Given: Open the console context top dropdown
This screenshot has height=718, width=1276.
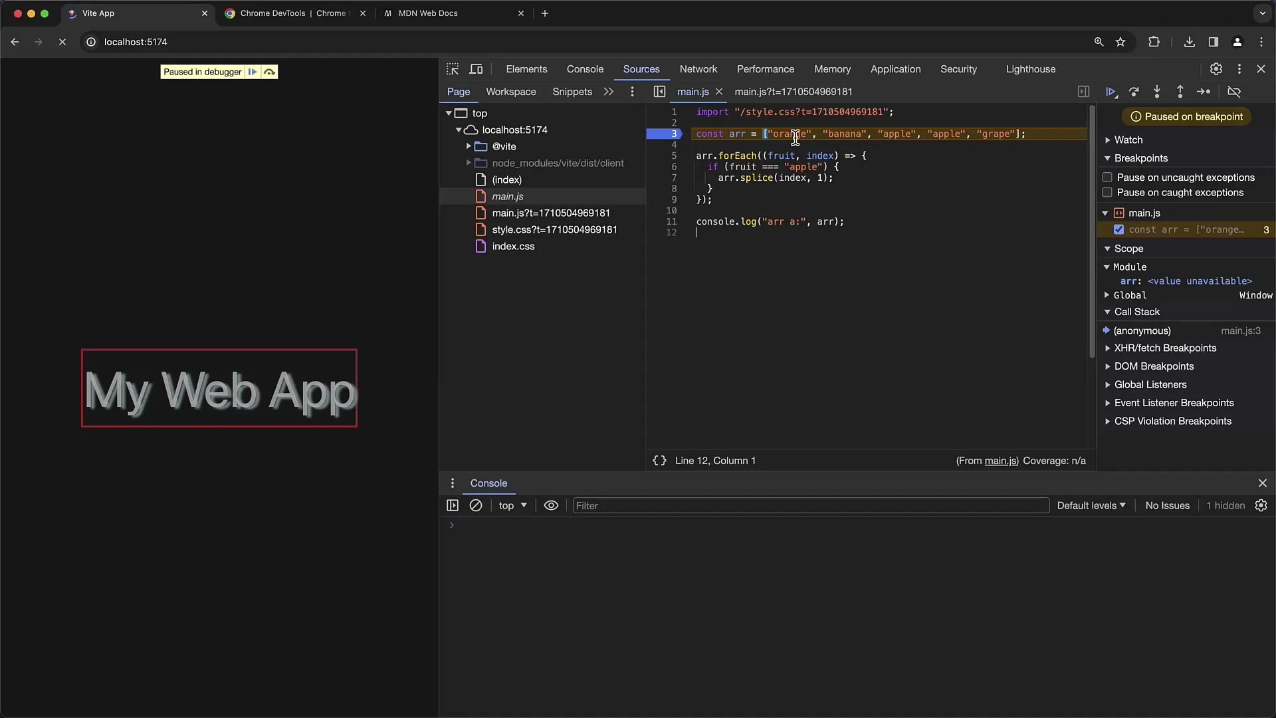Looking at the screenshot, I should coord(512,506).
